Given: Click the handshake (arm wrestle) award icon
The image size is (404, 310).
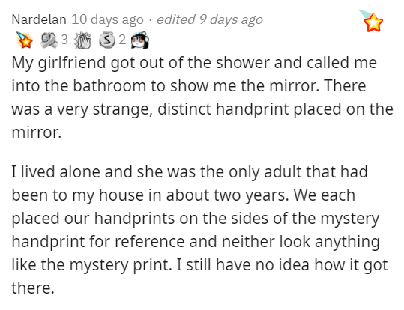Looking at the screenshot, I should 49,40.
